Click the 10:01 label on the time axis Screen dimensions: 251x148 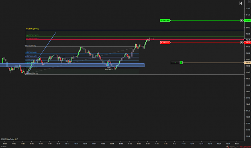point(5,144)
